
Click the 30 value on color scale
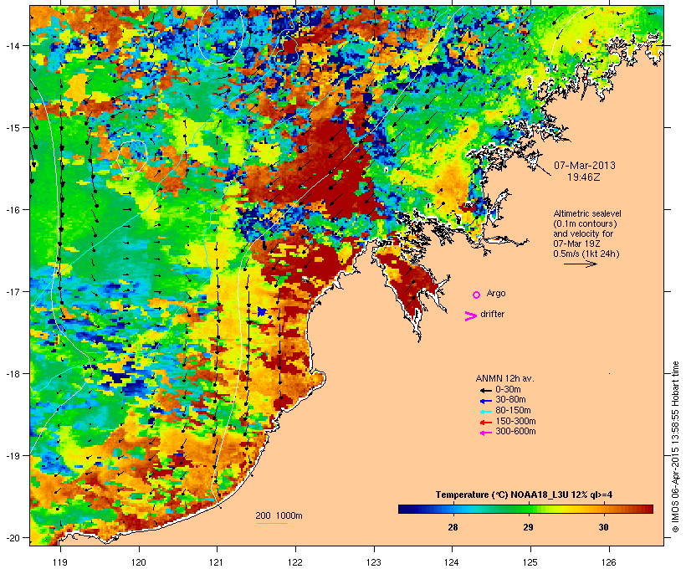[x=603, y=527]
